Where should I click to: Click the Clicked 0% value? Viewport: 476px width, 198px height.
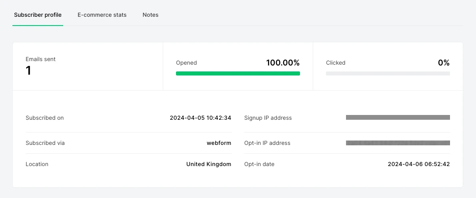[x=444, y=63]
